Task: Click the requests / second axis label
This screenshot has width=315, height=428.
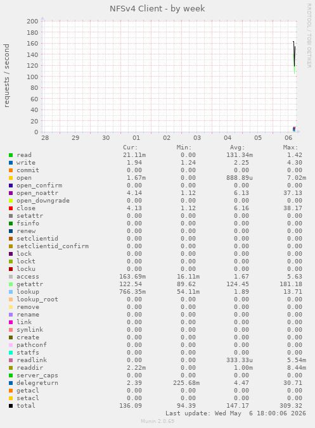Action: (6, 75)
